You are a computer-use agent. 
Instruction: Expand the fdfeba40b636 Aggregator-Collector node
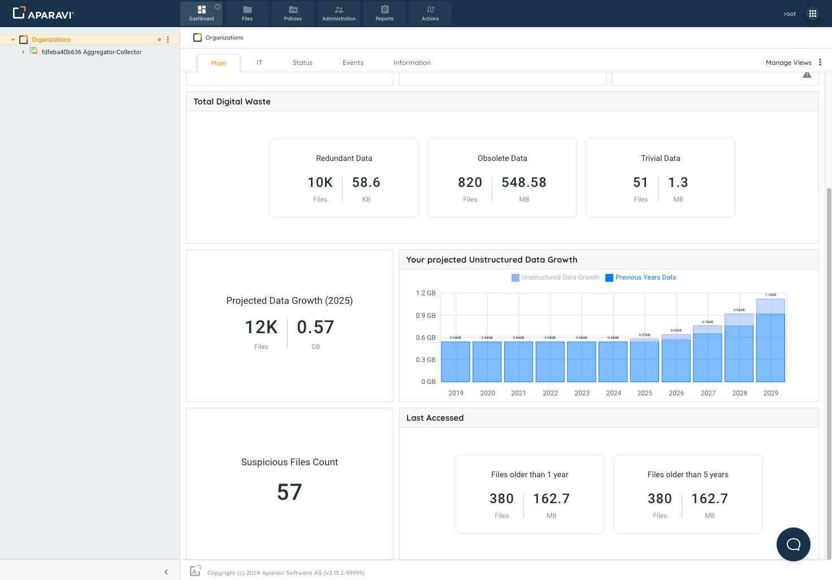coord(23,52)
